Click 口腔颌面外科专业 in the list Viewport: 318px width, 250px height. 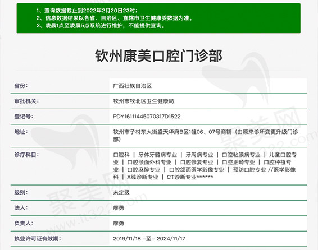click(149, 162)
